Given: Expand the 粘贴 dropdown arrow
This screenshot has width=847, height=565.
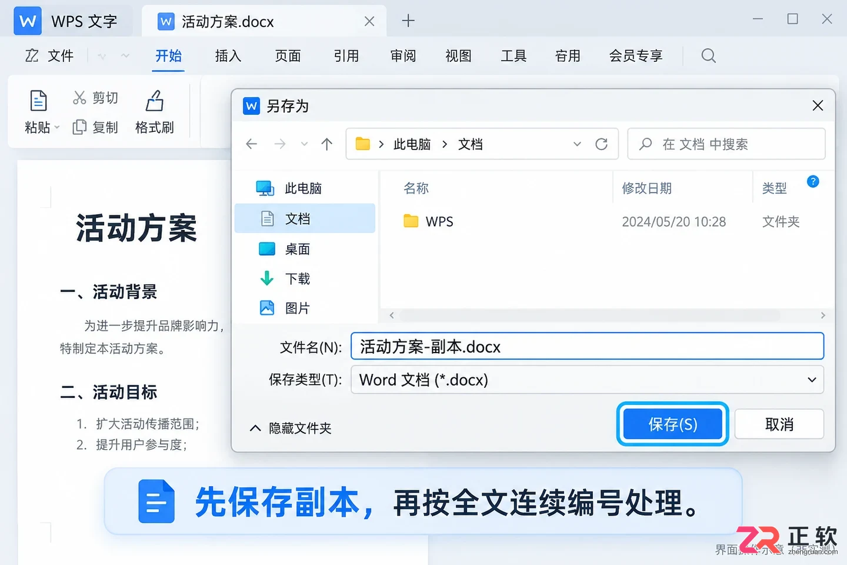Looking at the screenshot, I should (57, 127).
